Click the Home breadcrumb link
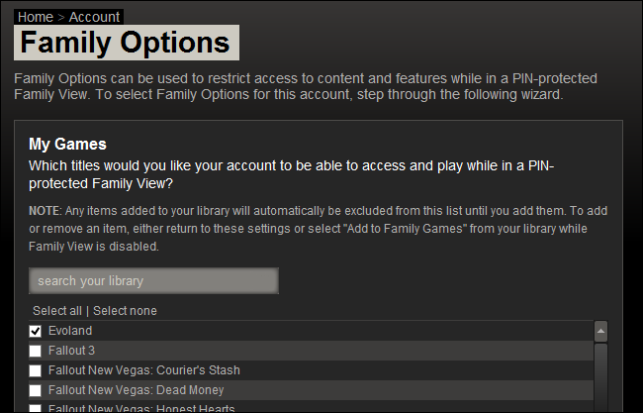Viewport: 643px width, 413px height. tap(36, 17)
